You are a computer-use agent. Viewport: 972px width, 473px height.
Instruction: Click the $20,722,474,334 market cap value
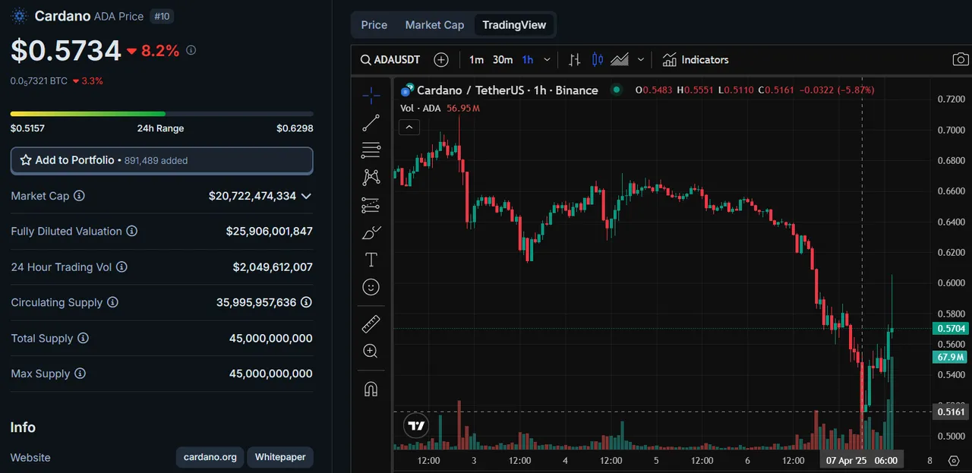[252, 196]
